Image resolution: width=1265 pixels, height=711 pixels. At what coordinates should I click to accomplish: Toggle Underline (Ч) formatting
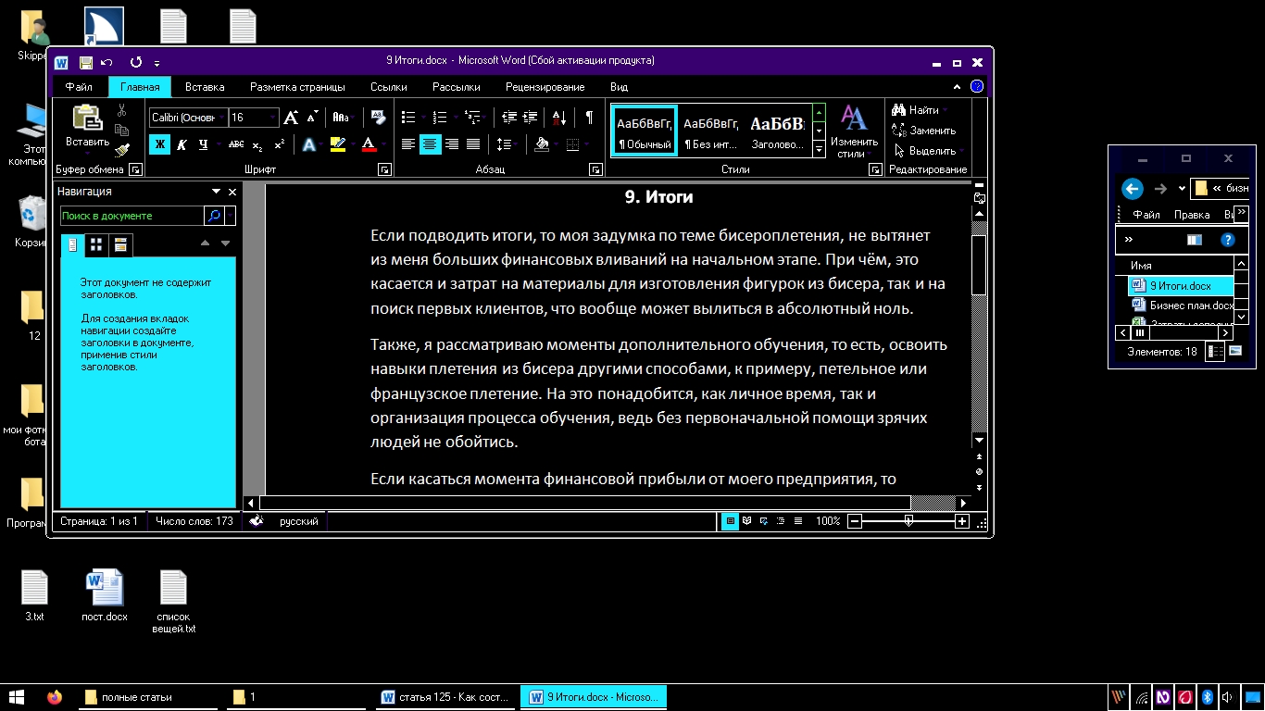click(x=203, y=144)
